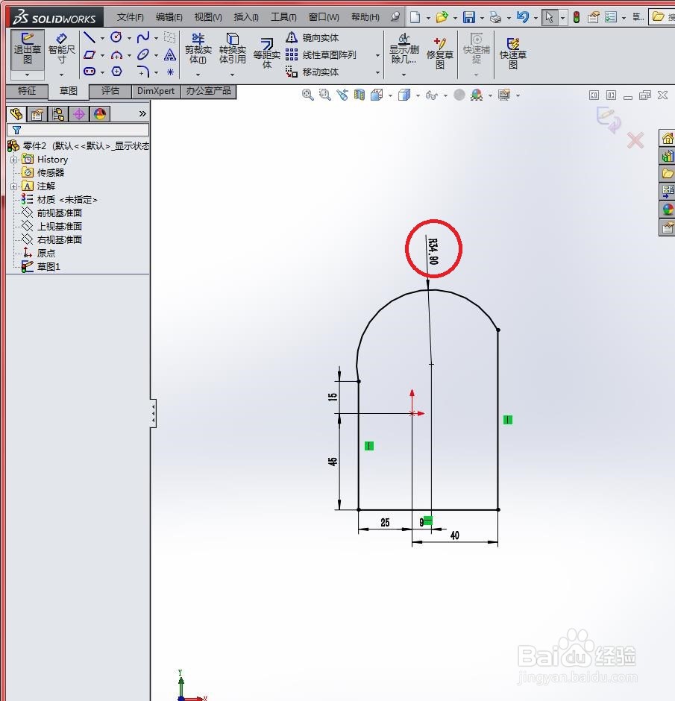The image size is (675, 701).
Task: Switch to the 特征 (Features) tab
Action: point(27,91)
